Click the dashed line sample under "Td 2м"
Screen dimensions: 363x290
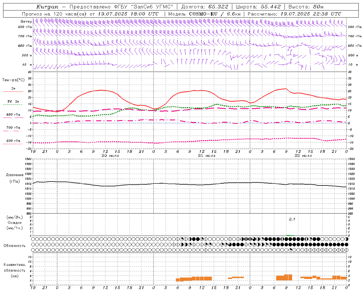[x=13, y=105]
